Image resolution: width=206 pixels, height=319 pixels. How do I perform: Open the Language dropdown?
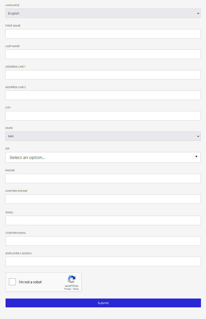[x=103, y=13]
